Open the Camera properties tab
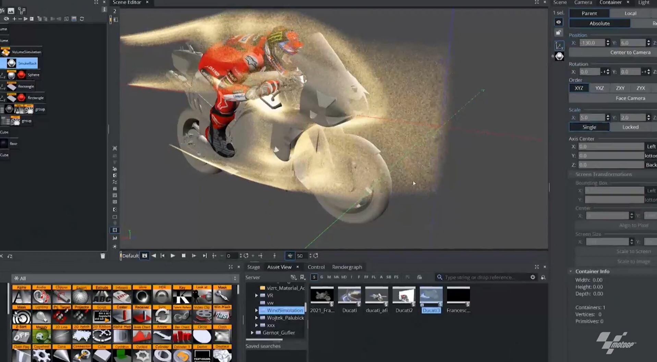657x362 pixels. point(583,2)
